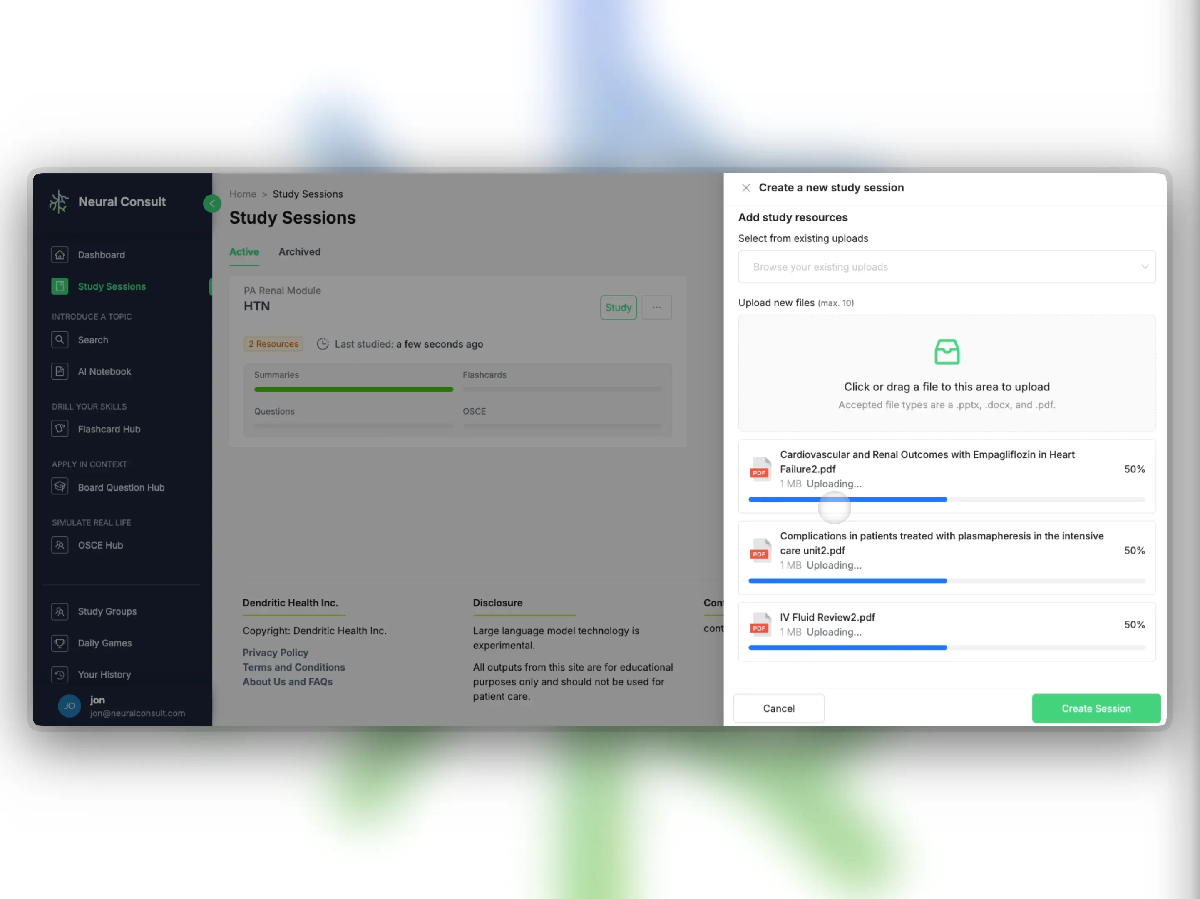Click the IV Fluid Review2.pdf upload progress bar
The image size is (1200, 899).
[947, 647]
